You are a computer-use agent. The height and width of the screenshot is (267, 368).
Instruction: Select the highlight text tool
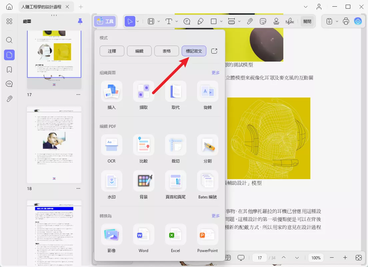coord(151,21)
